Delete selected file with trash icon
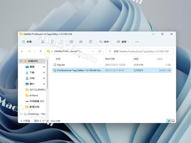The height and width of the screenshot is (143, 191). click(90, 42)
